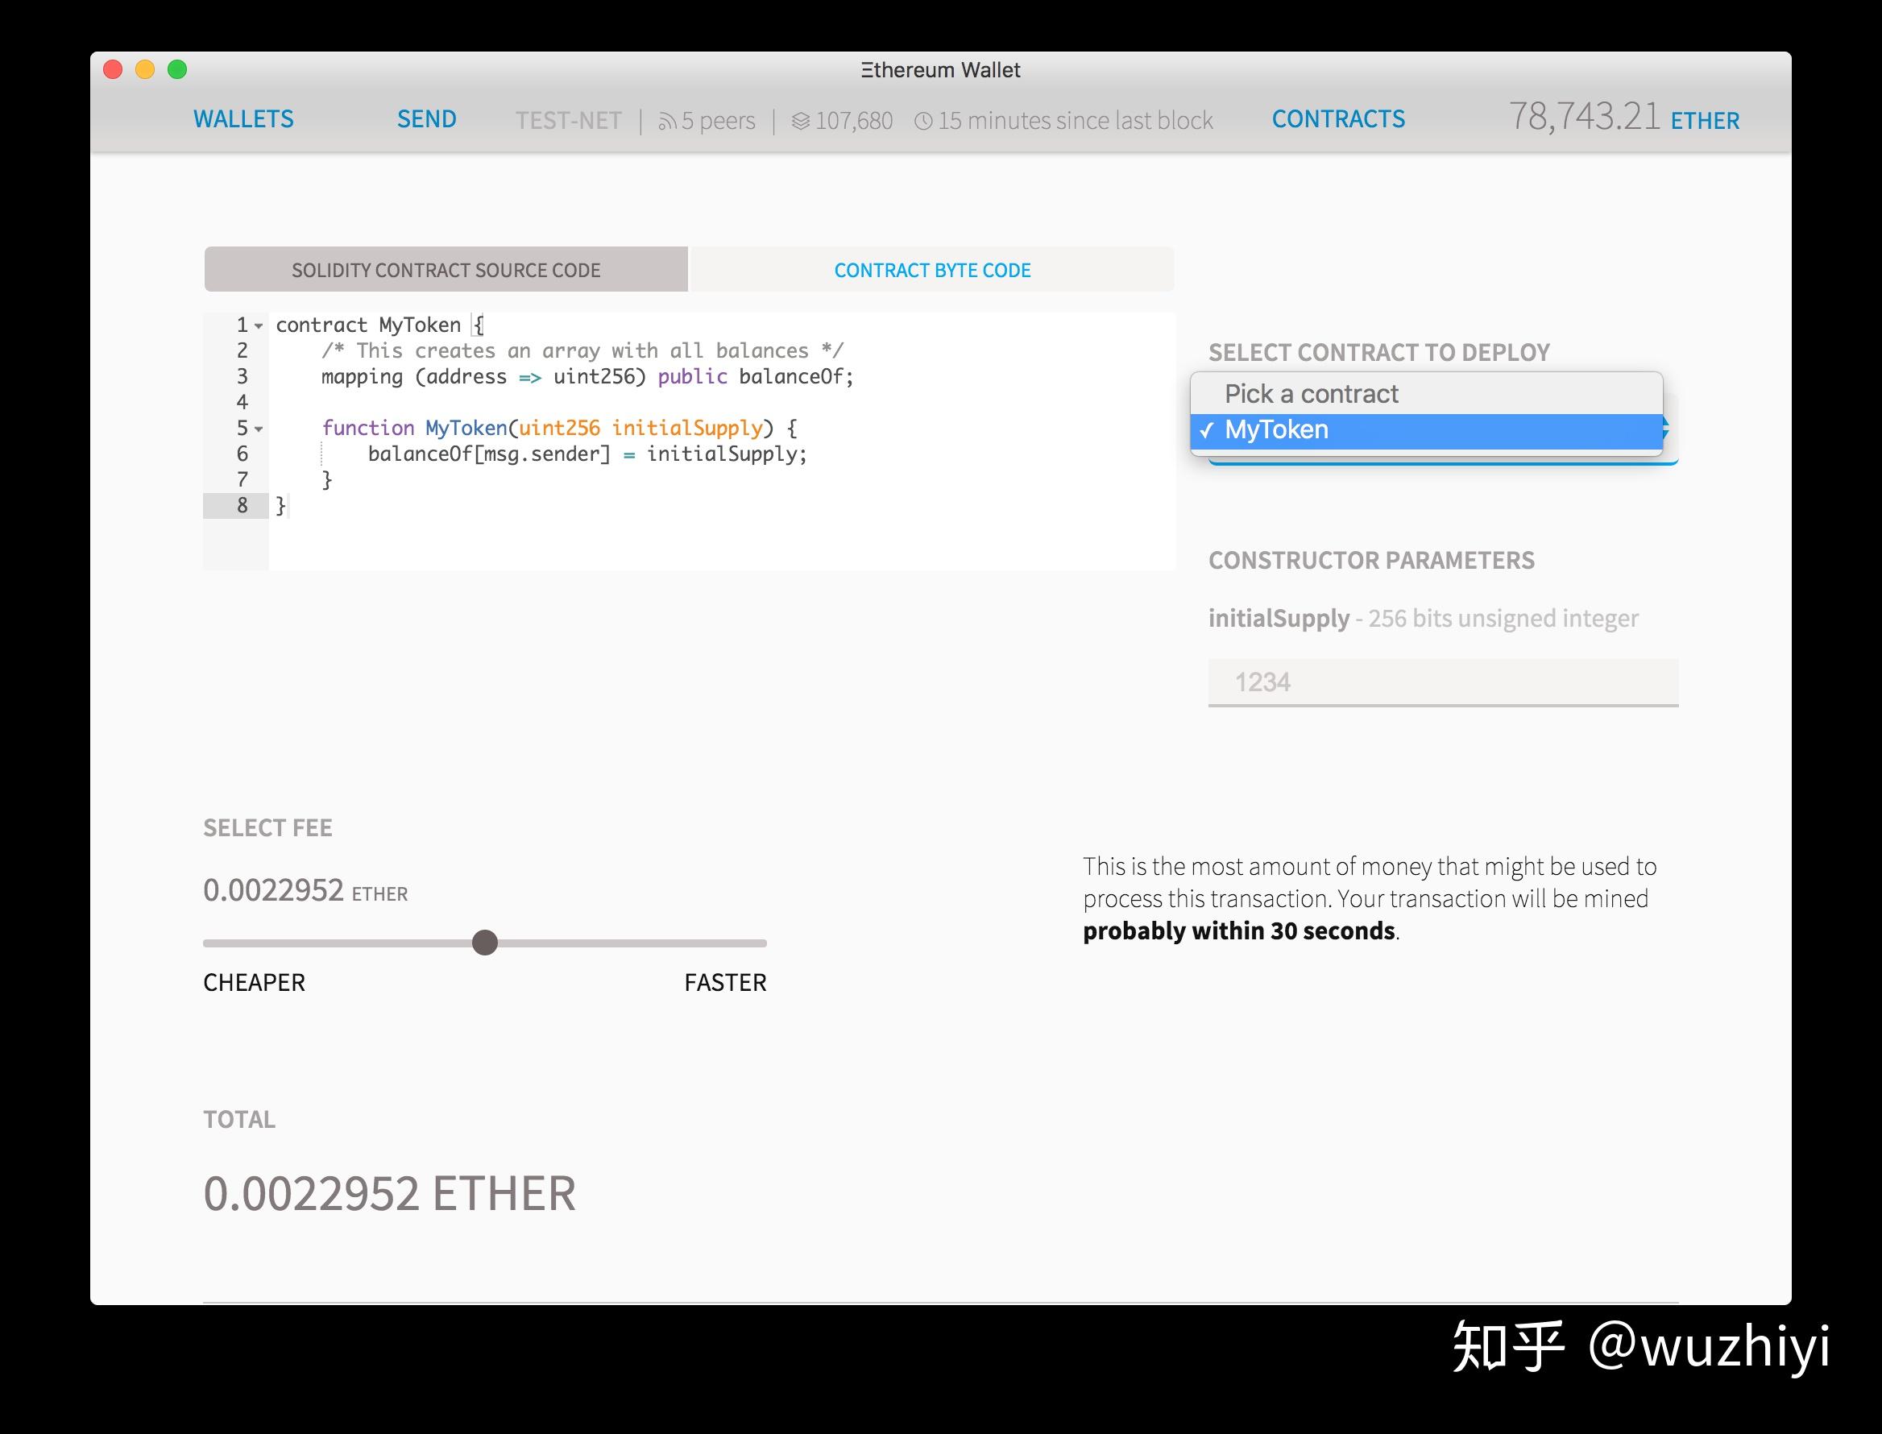Click line 5 function declaration toggle
This screenshot has width=1882, height=1434.
coord(259,429)
